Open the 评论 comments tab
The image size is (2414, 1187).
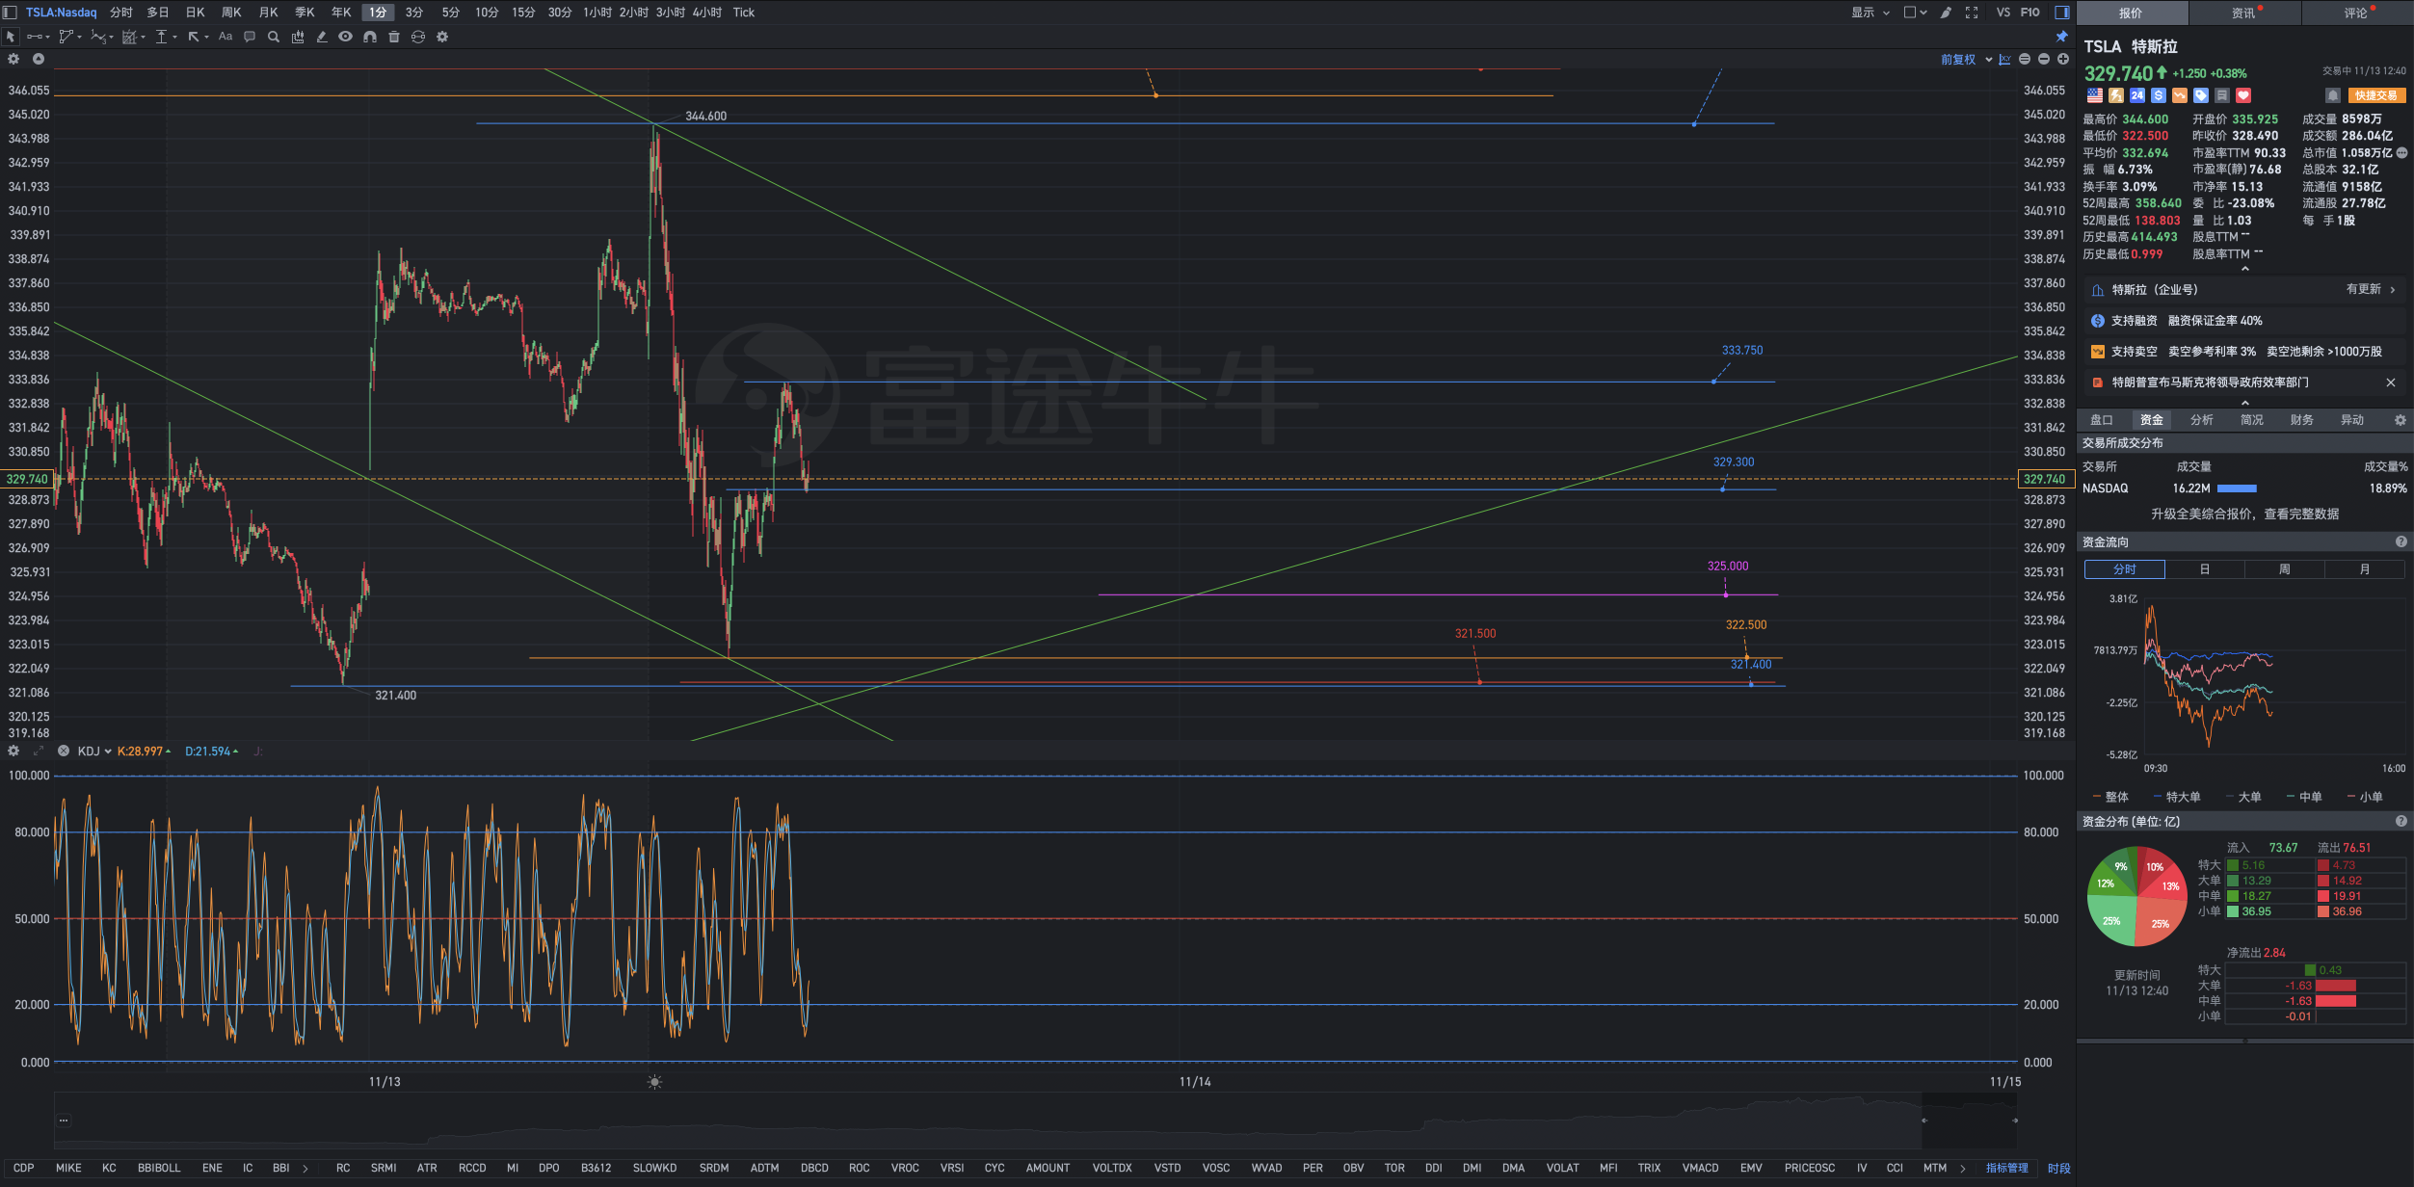(2357, 13)
